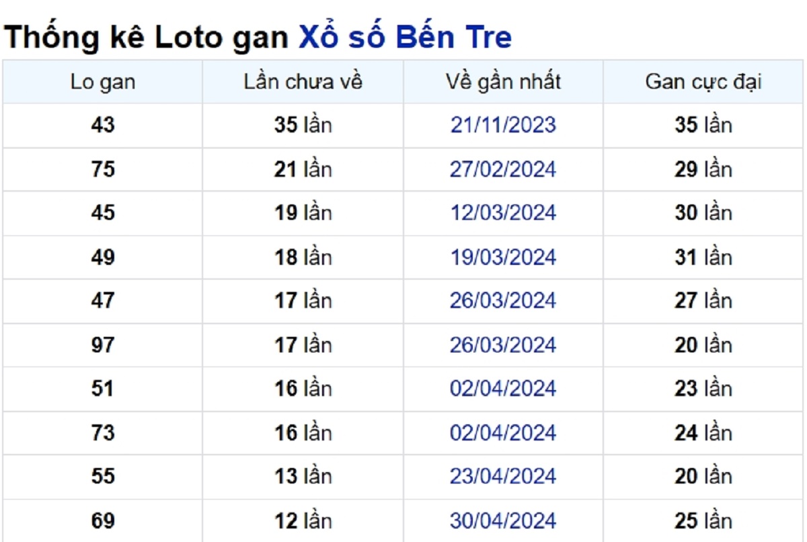The image size is (807, 542).
Task: Select lo gan number 75 cell
Action: 102,169
